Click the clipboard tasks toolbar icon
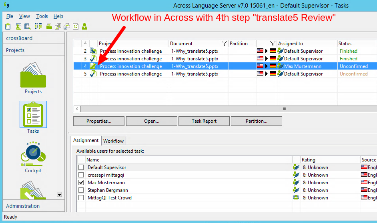Screen dimensions: 377x223 tap(8, 26)
